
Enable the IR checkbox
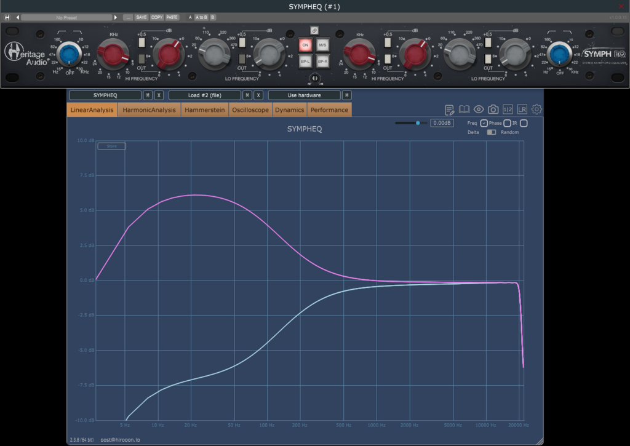[x=524, y=123]
